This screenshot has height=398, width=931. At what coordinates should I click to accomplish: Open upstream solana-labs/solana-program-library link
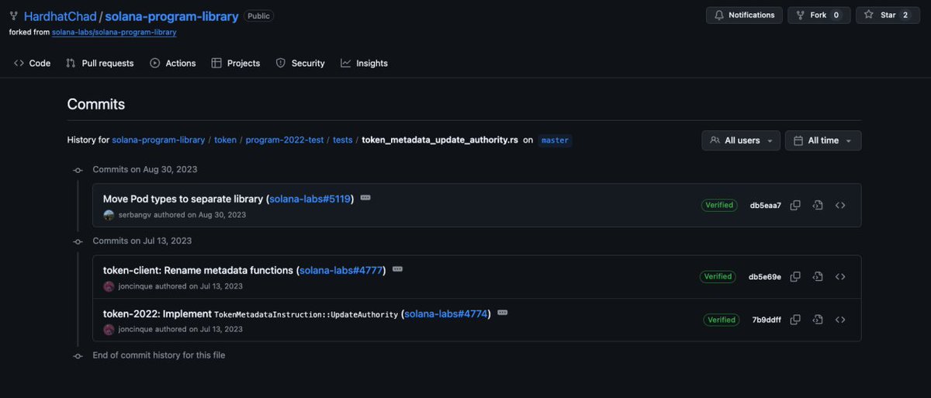(x=114, y=33)
